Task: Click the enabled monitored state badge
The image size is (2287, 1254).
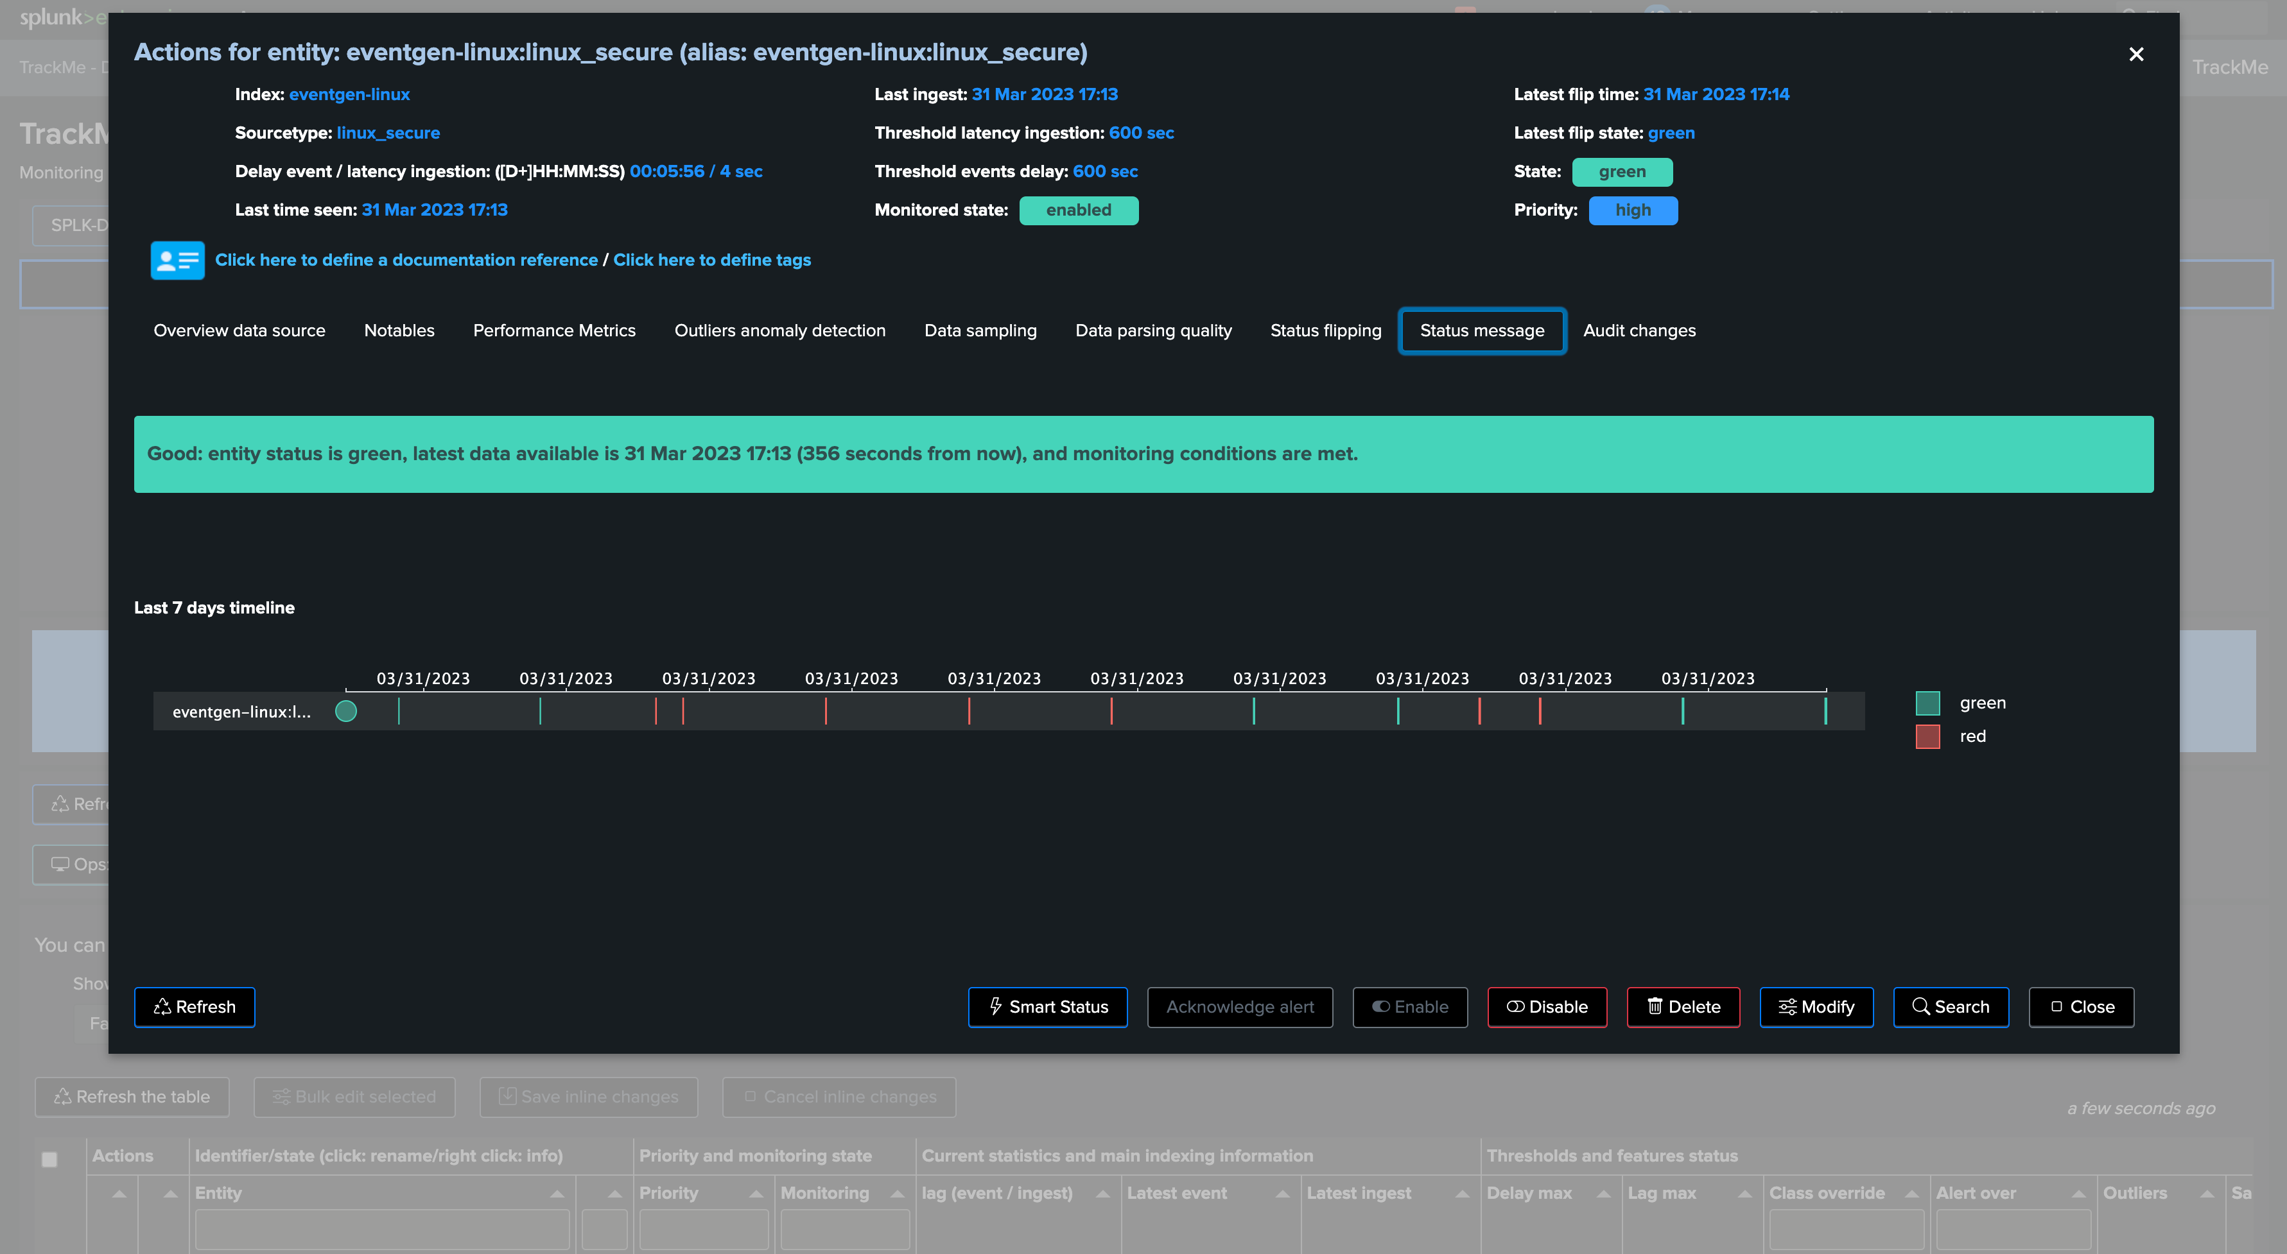Action: click(1079, 210)
